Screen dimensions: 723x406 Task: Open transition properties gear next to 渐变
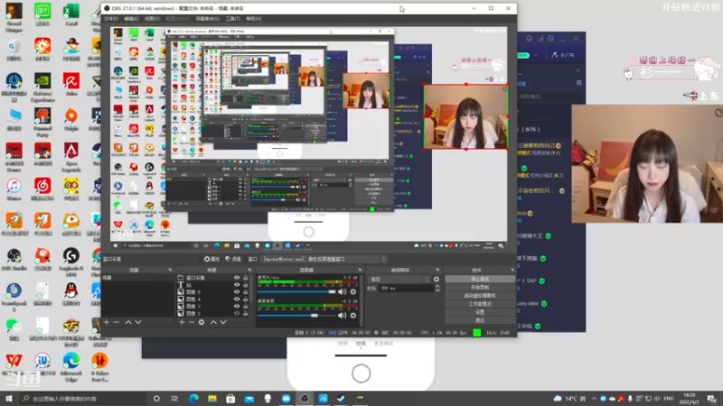[x=437, y=280]
